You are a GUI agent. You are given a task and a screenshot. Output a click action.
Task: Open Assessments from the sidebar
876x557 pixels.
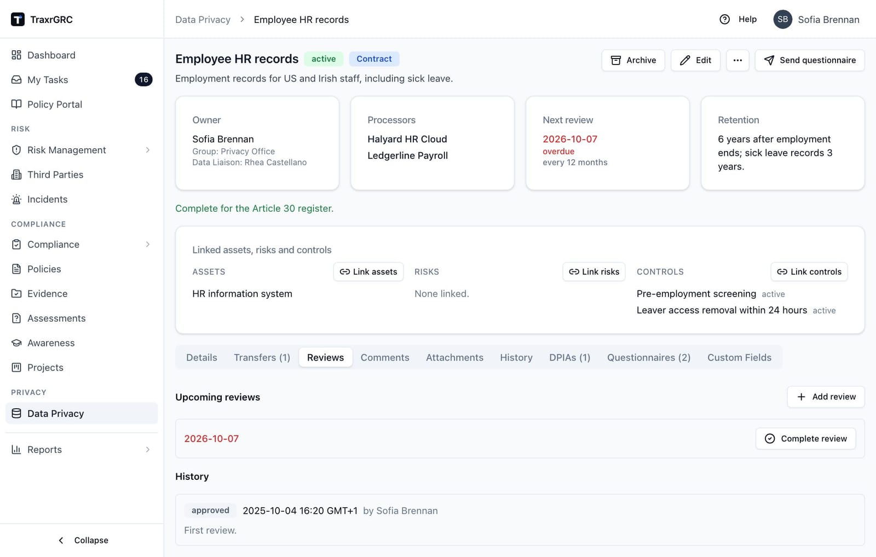pos(82,318)
